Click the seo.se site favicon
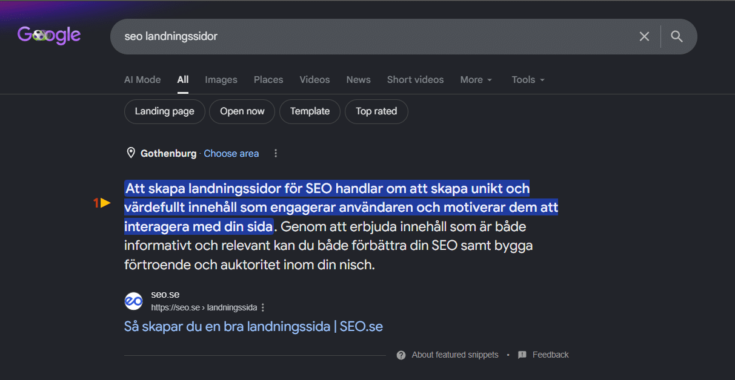735x380 pixels. (133, 301)
